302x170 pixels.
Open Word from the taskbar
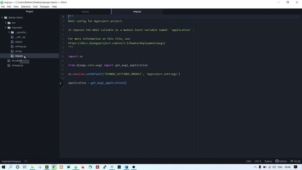tap(126, 167)
